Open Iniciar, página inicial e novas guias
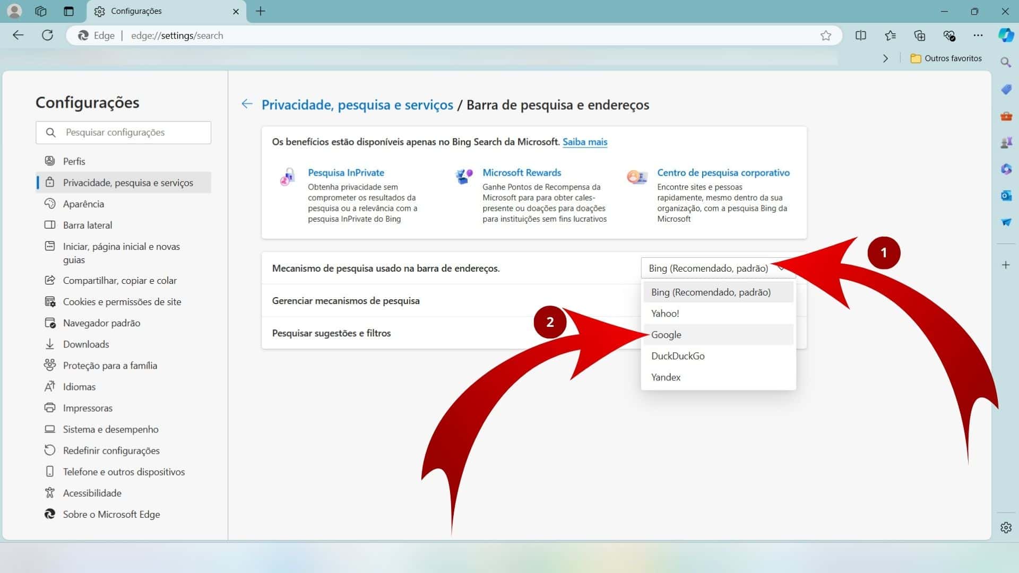Viewport: 1019px width, 573px height. tap(123, 253)
